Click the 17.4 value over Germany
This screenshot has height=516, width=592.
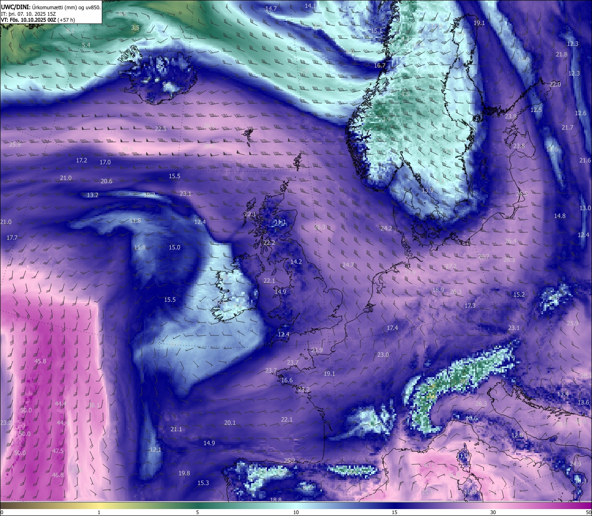(392, 328)
